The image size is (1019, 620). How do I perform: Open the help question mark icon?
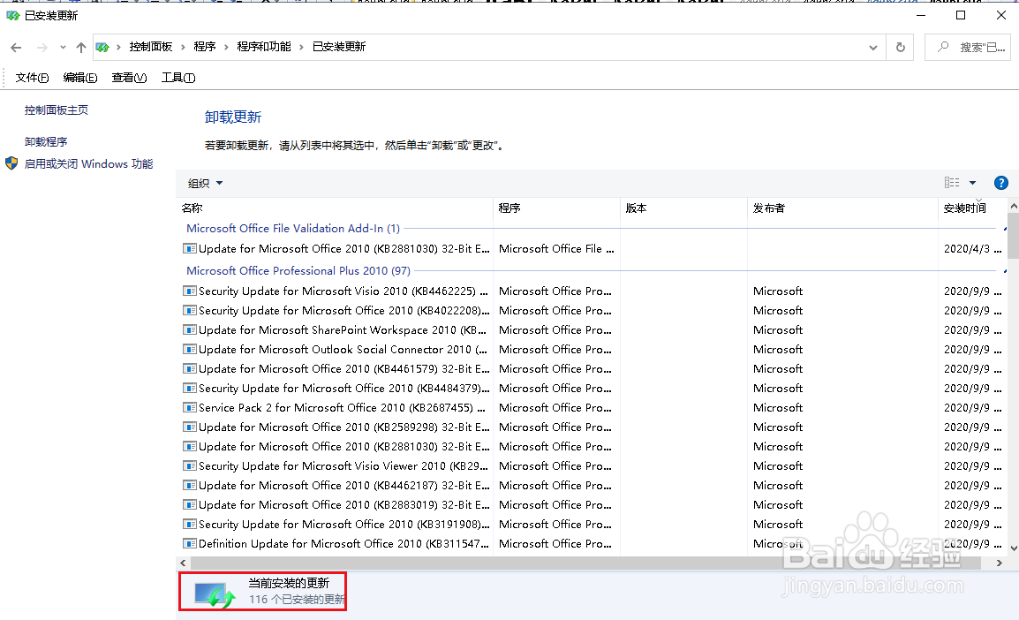pyautogui.click(x=1000, y=183)
